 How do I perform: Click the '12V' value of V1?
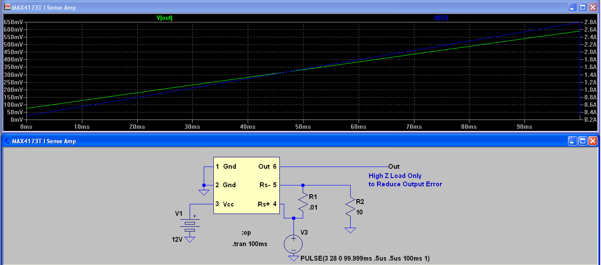(x=178, y=240)
